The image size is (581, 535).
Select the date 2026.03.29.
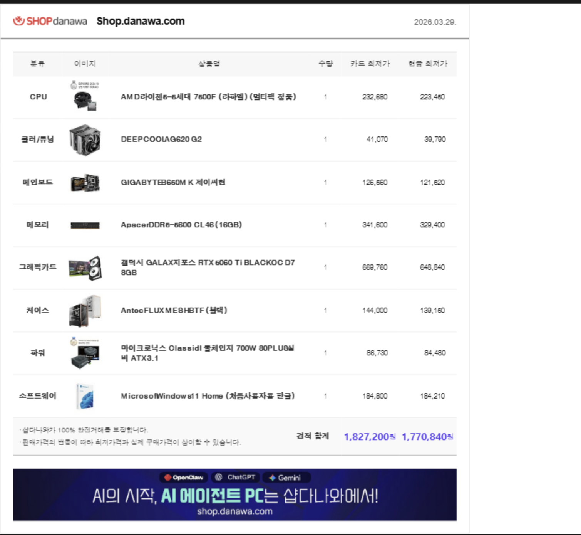[x=435, y=22]
